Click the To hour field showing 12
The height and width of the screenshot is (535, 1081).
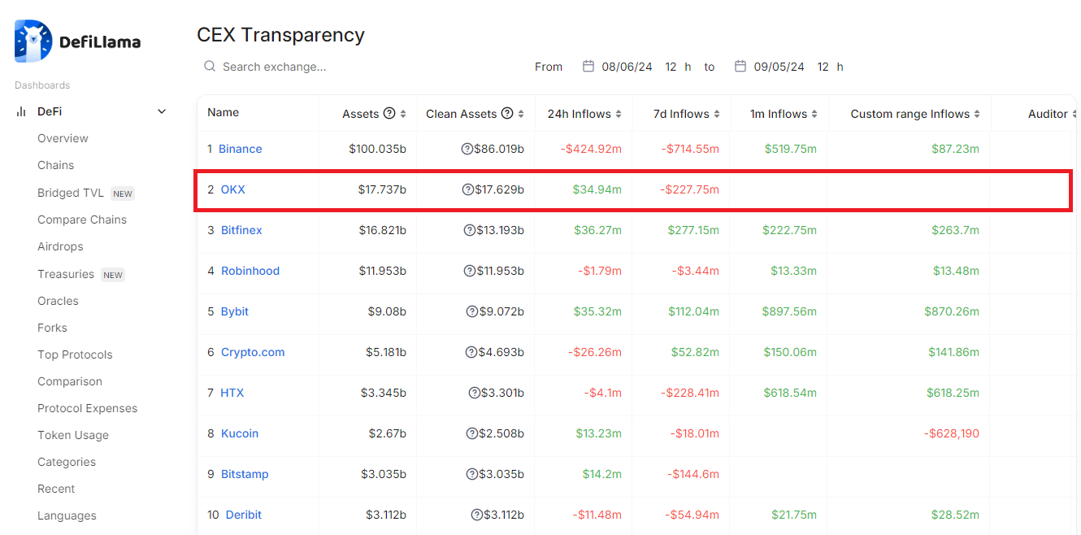823,67
